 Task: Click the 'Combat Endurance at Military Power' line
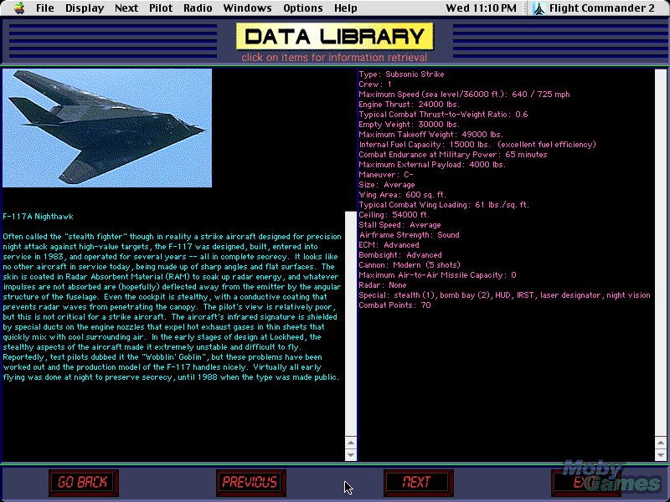click(453, 155)
